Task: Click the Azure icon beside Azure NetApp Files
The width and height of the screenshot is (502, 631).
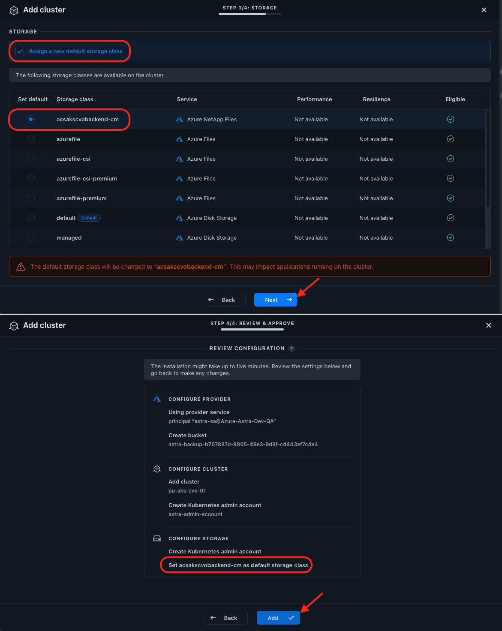Action: [180, 120]
